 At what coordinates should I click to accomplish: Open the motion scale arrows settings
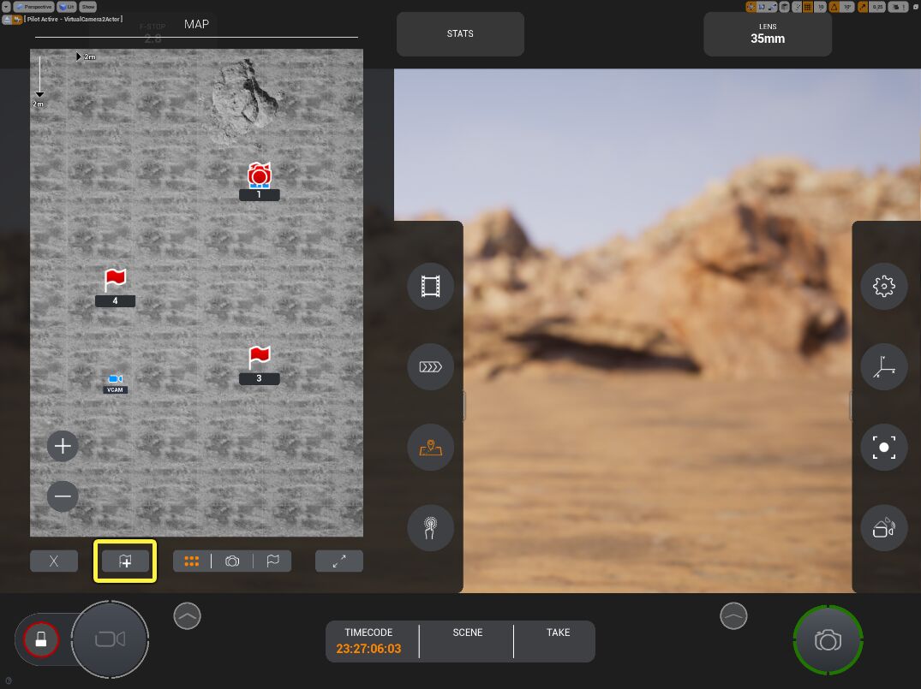coord(431,367)
